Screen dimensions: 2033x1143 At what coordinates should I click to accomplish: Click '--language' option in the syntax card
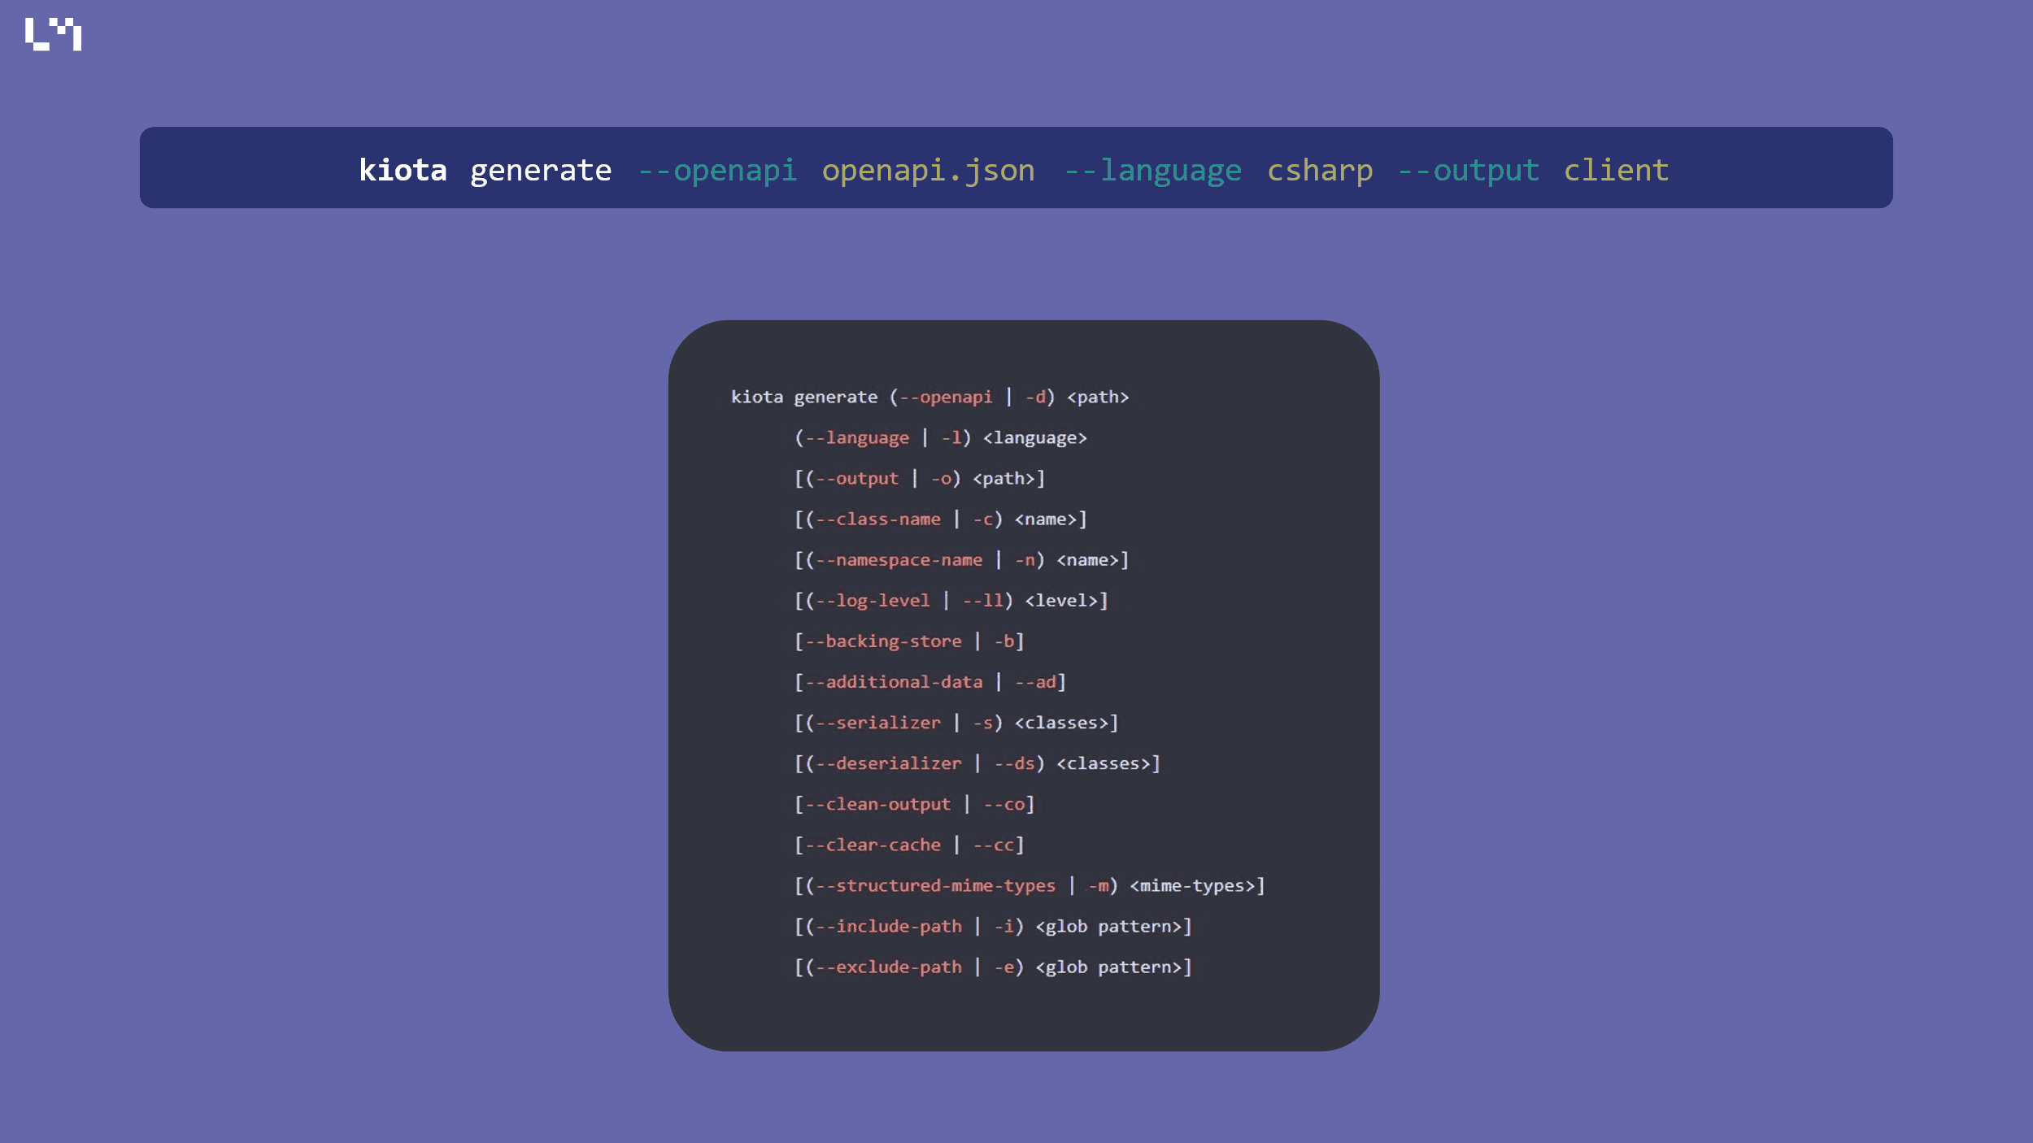(x=857, y=438)
